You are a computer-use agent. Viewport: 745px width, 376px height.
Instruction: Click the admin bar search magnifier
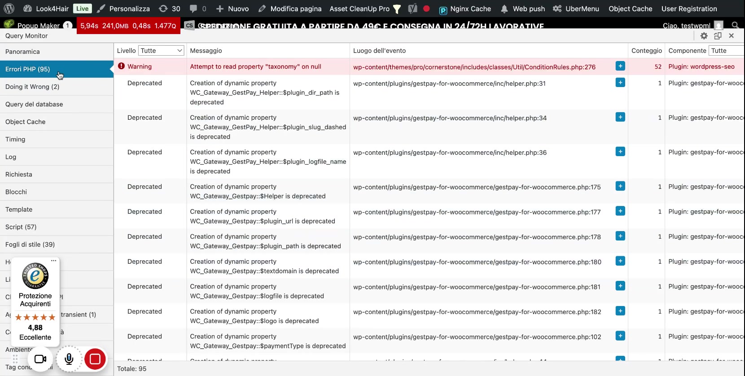735,25
